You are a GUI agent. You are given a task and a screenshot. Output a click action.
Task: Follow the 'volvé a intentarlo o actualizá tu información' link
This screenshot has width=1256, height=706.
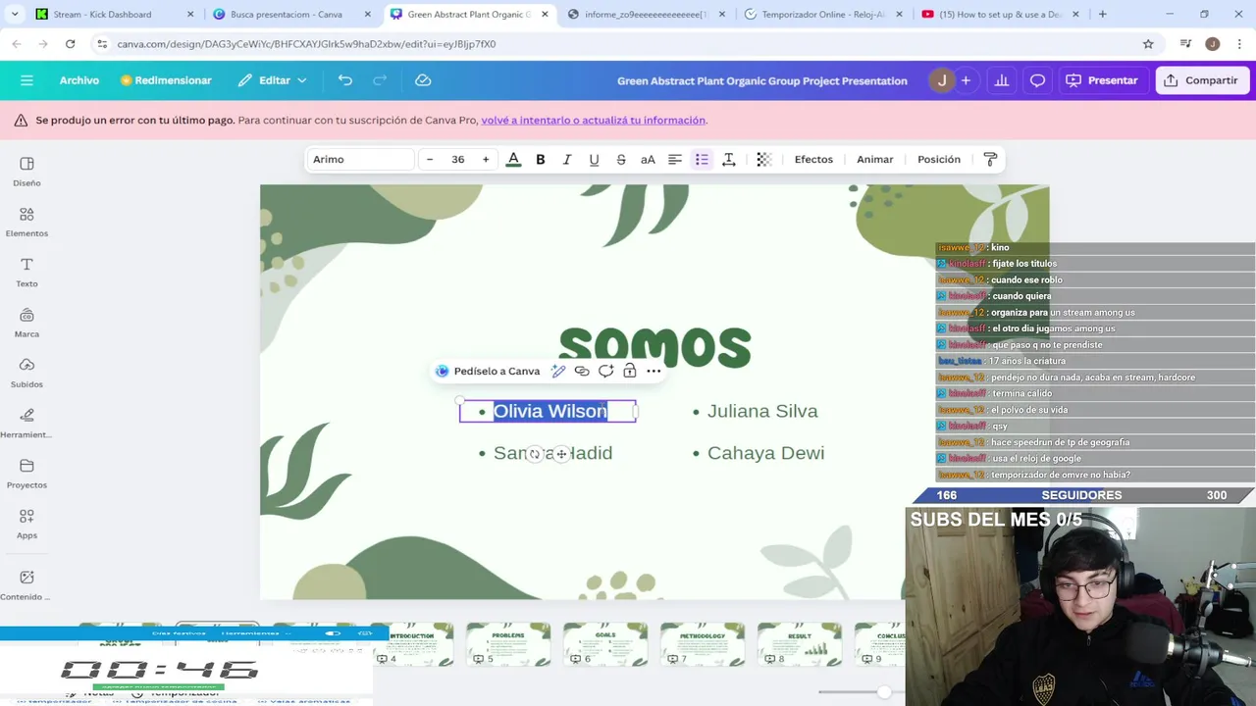[x=593, y=120]
